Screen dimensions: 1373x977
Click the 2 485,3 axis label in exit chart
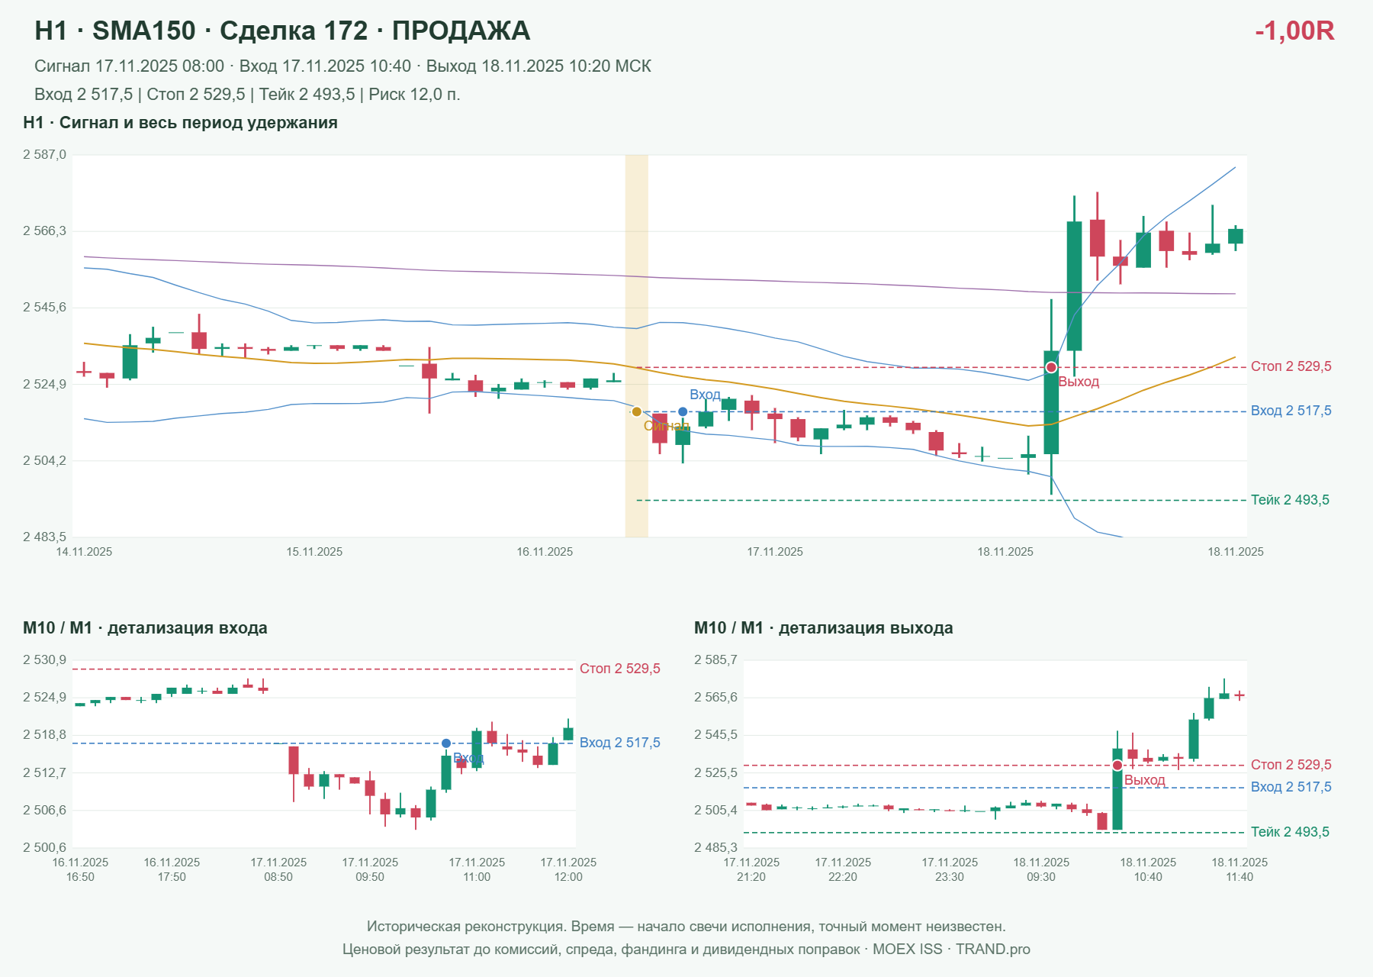tap(715, 848)
